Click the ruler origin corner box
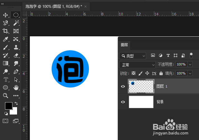The width and height of the screenshot is (199, 140). coord(25,14)
